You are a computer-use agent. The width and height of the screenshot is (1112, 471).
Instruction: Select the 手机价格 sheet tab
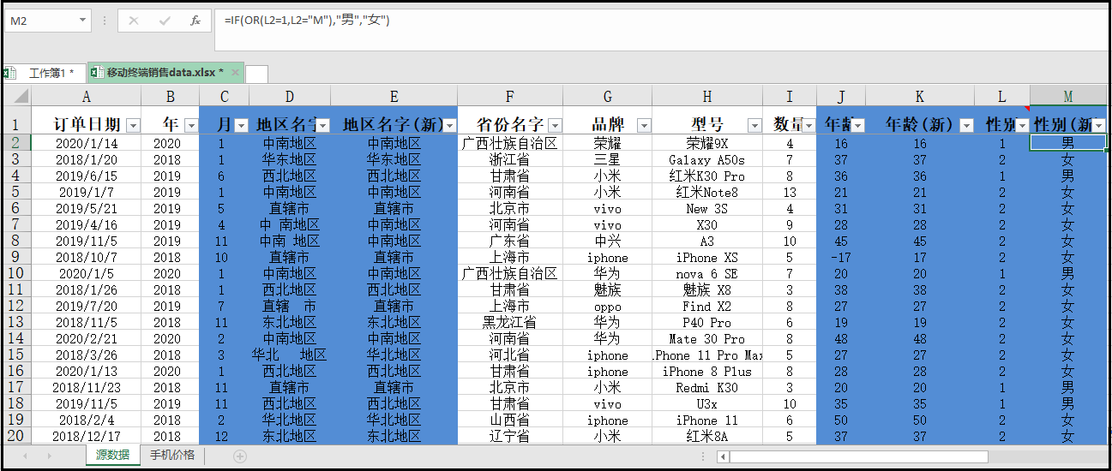(172, 456)
